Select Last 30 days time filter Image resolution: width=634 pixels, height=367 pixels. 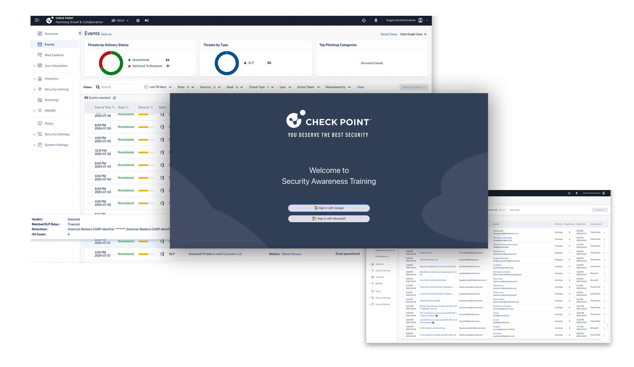(x=159, y=87)
